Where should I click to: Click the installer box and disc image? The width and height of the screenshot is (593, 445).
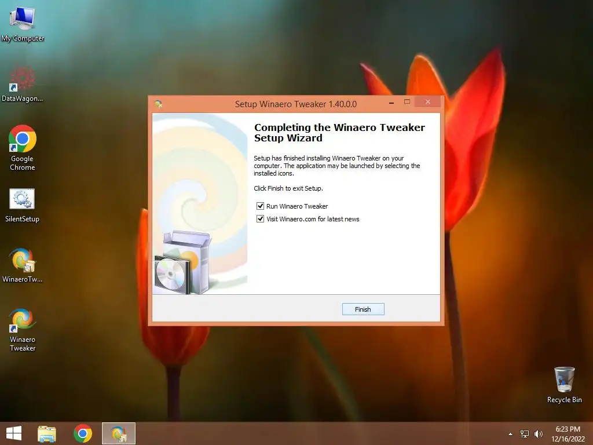[182, 262]
